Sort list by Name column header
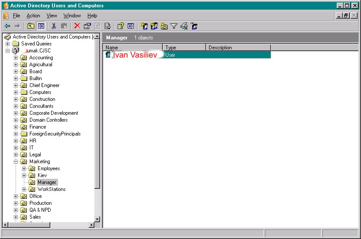The image size is (361, 239). pos(133,48)
